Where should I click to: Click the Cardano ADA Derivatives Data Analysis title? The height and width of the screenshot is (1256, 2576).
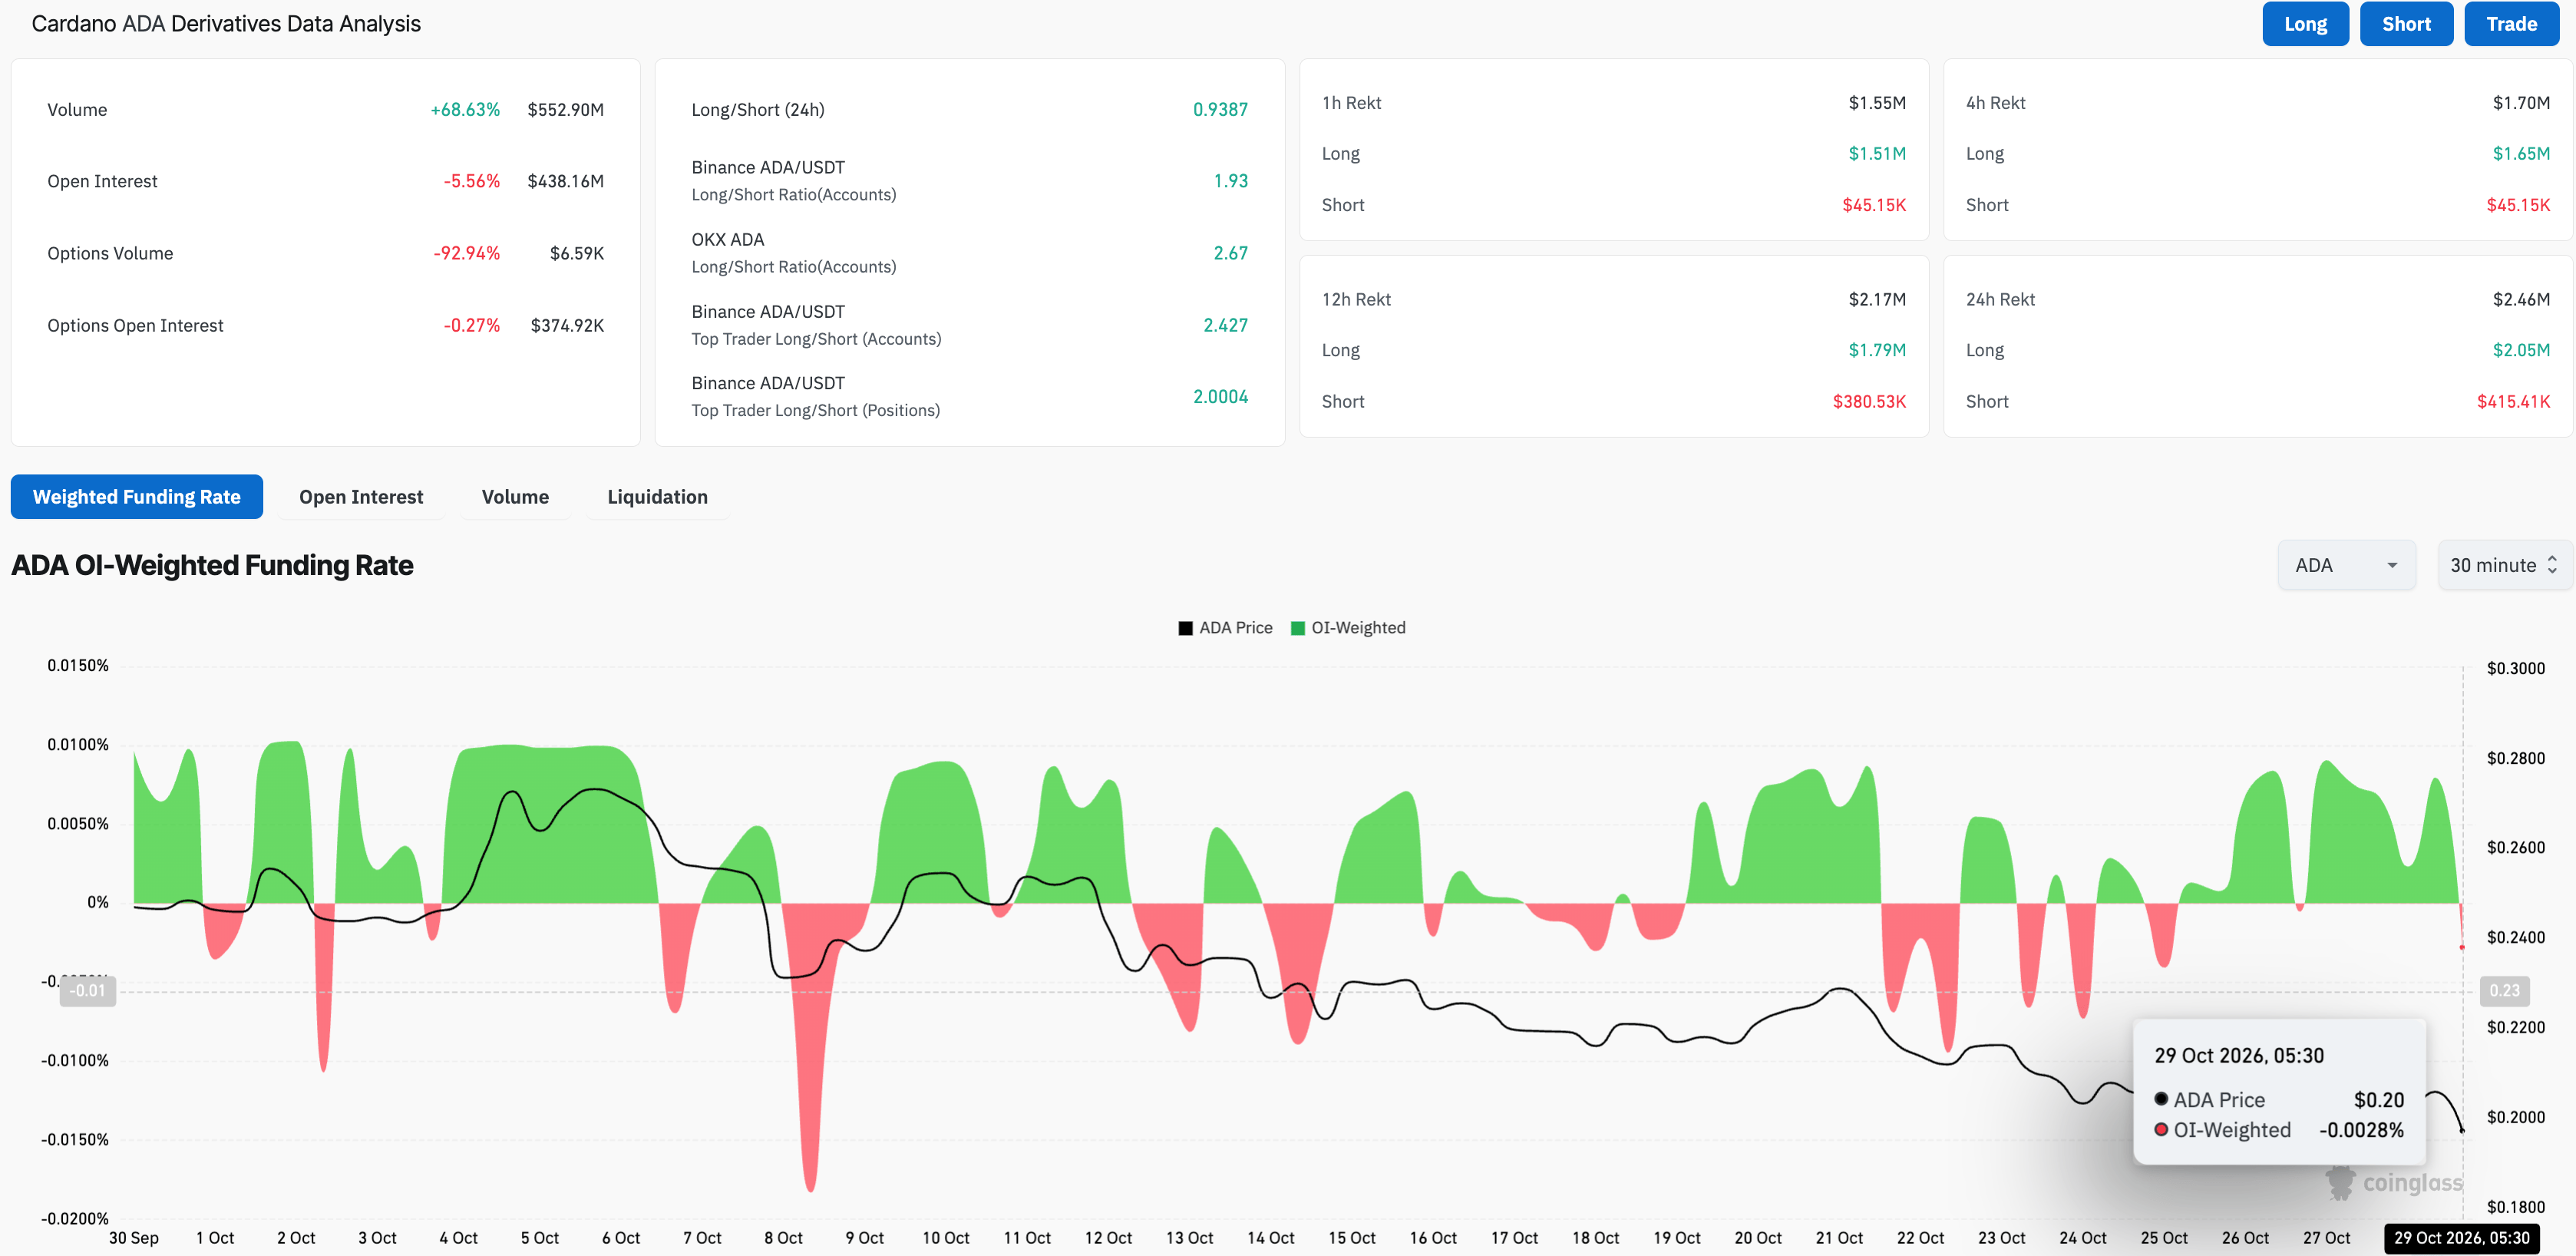pos(226,24)
